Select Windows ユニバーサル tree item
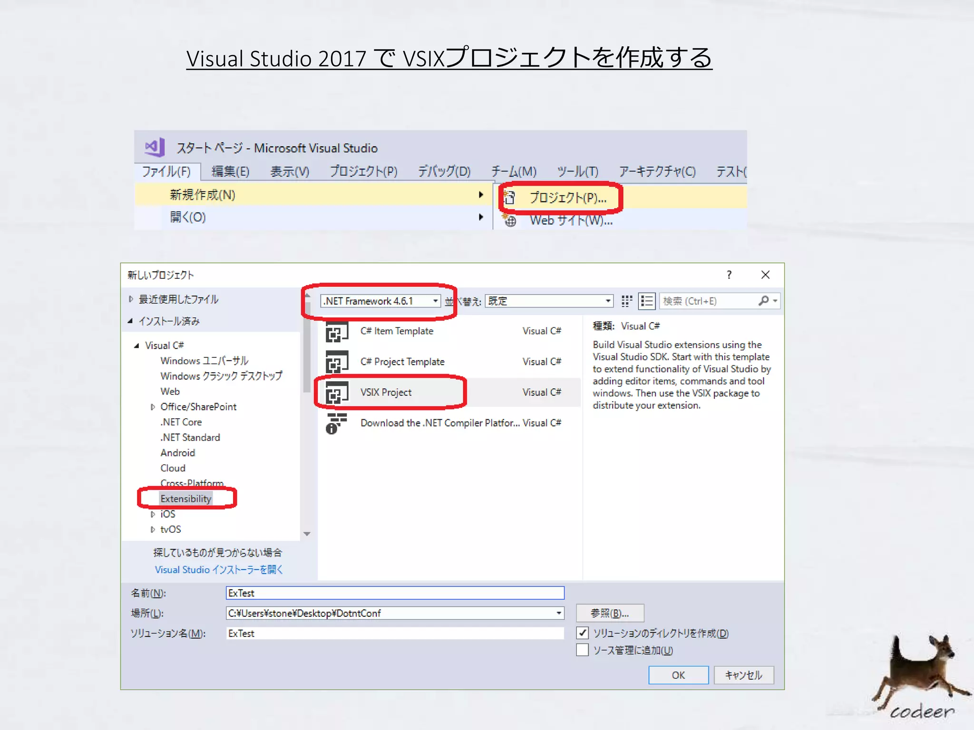 tap(205, 361)
